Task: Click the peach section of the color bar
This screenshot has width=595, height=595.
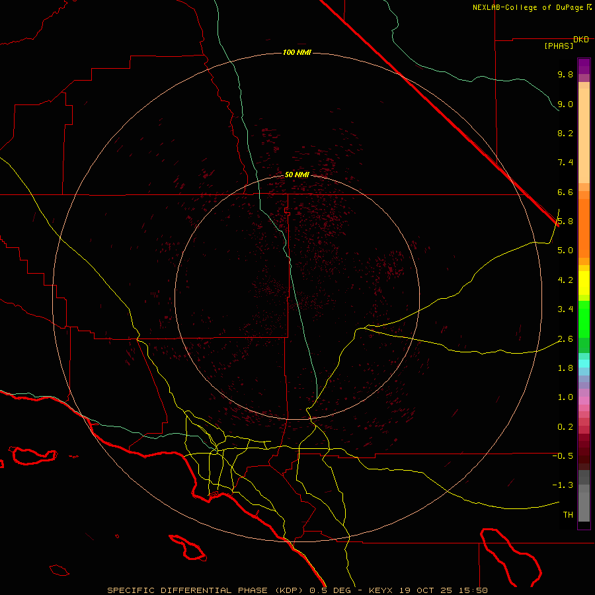Action: (x=584, y=132)
